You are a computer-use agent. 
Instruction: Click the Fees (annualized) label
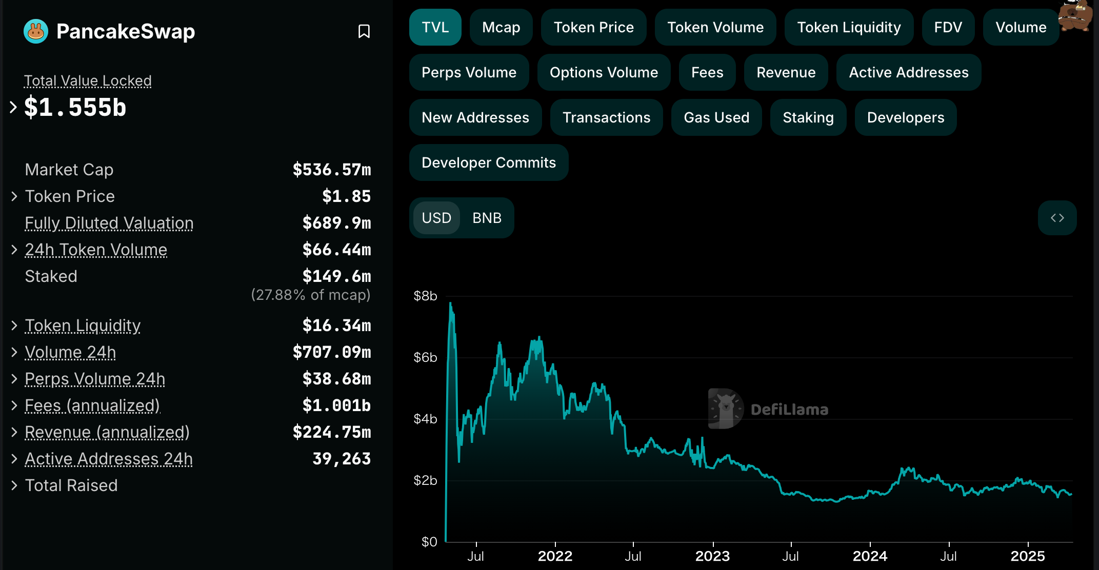coord(92,405)
